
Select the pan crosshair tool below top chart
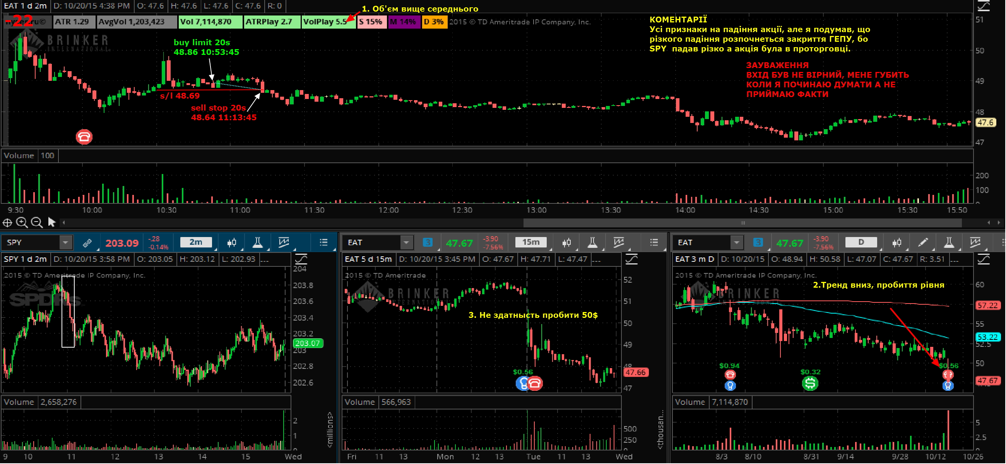[x=7, y=223]
